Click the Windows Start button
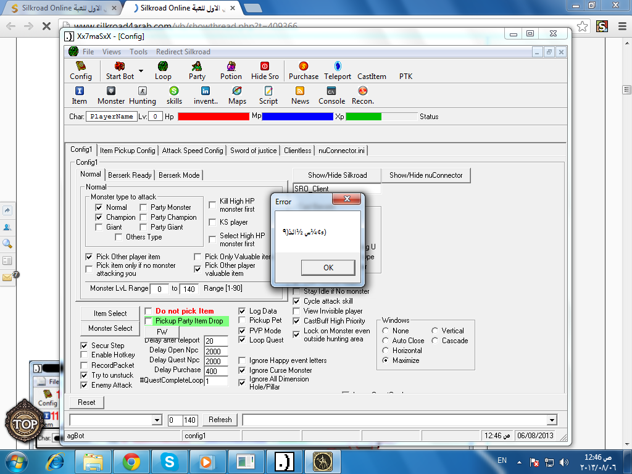Viewport: 632px width, 474px height. [17, 462]
